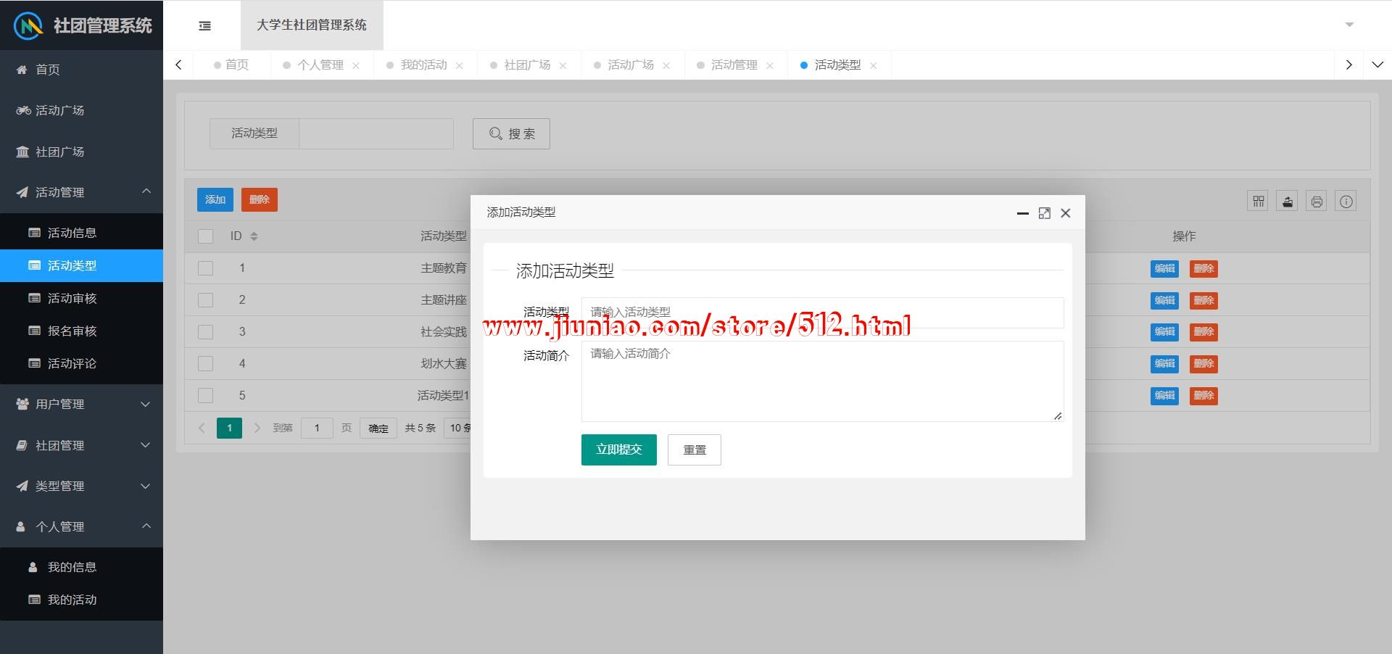This screenshot has height=654, width=1392.
Task: Switch to the 我的活动 tab
Action: tap(424, 65)
